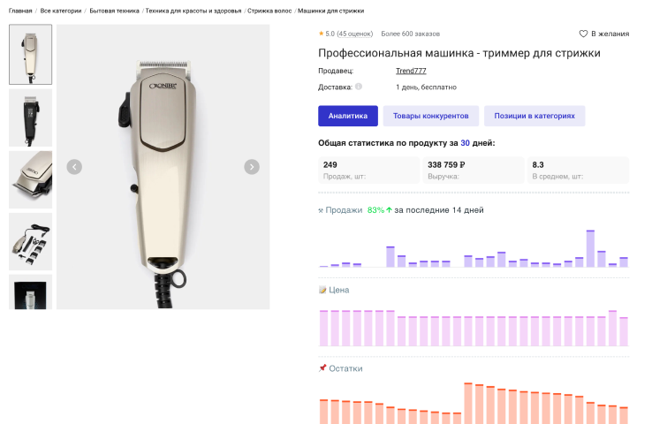Show previous product image arrow
Image resolution: width=652 pixels, height=424 pixels.
click(74, 167)
